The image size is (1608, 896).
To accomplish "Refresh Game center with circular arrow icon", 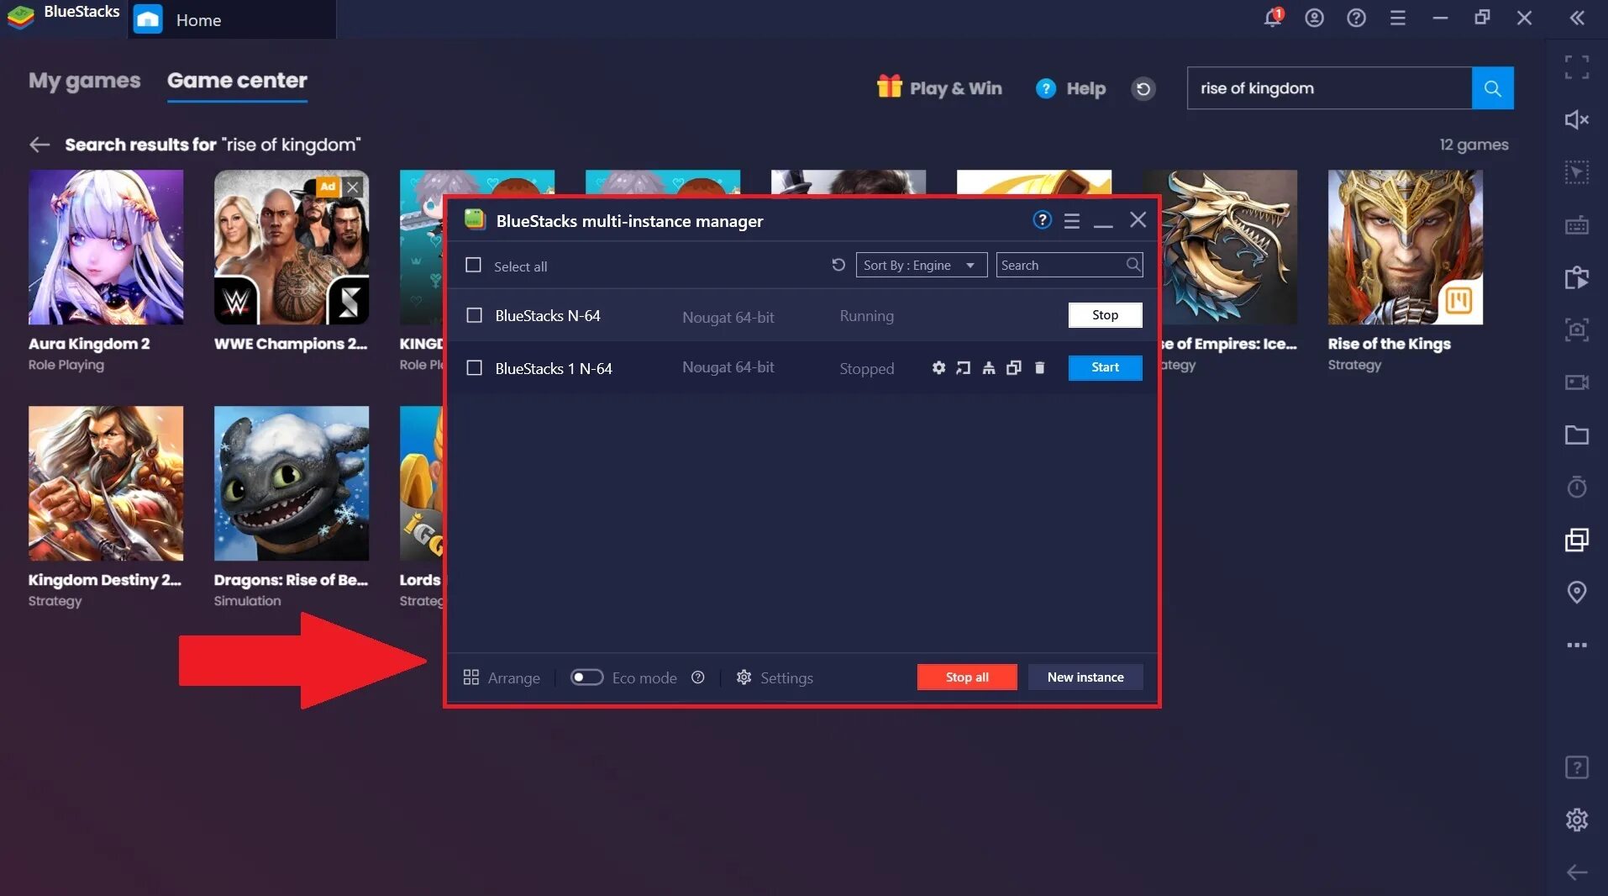I will coord(1143,88).
